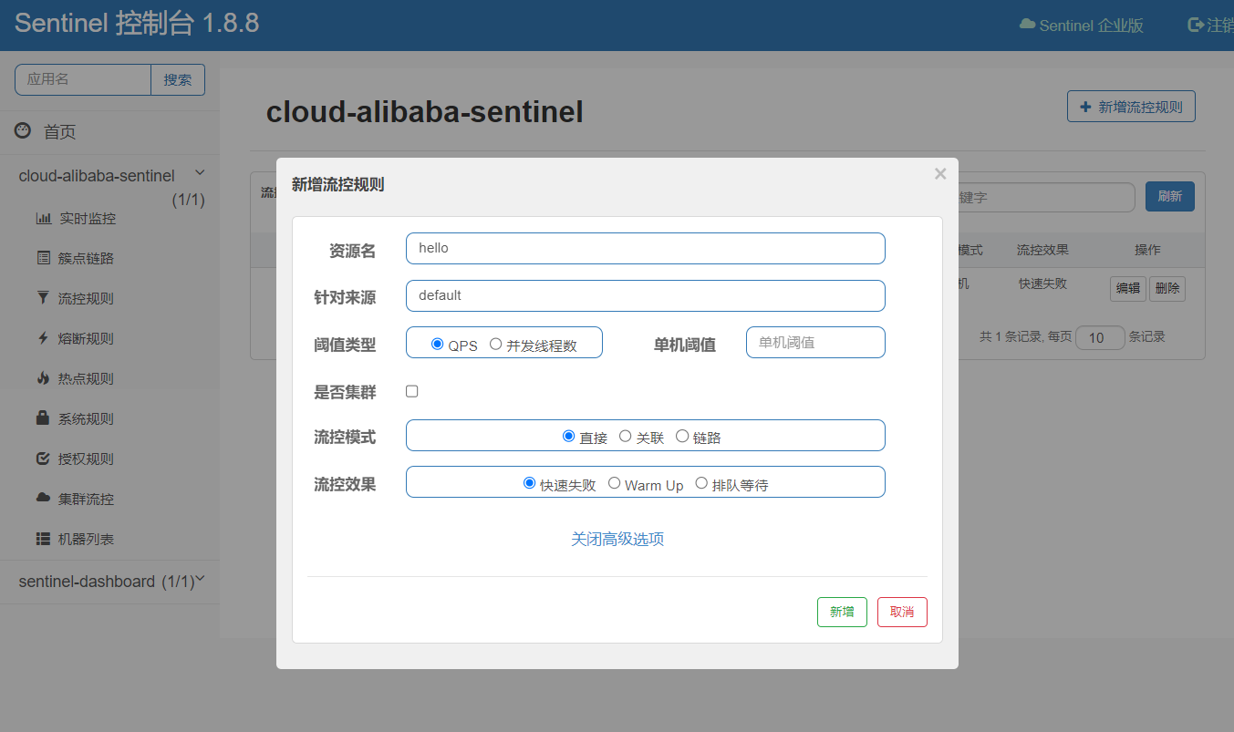Select the Warm Up flow effect
Screen dimensions: 1234x732
pyautogui.click(x=615, y=483)
